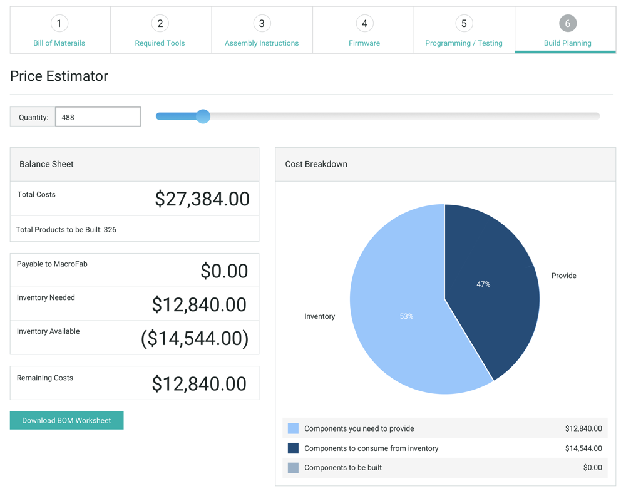Screen dimensions: 626x491
Task: Click the step 1 circle icon
Action: pyautogui.click(x=59, y=24)
